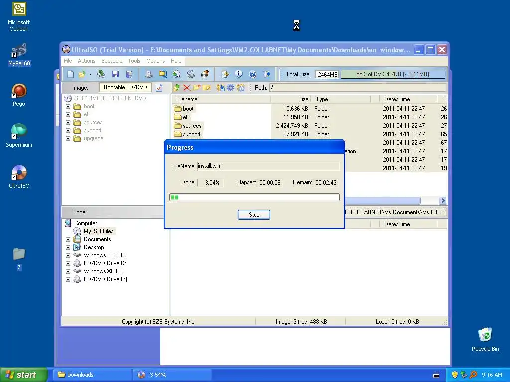Click the Exit door toolbar icon
The width and height of the screenshot is (510, 382).
[x=266, y=74]
